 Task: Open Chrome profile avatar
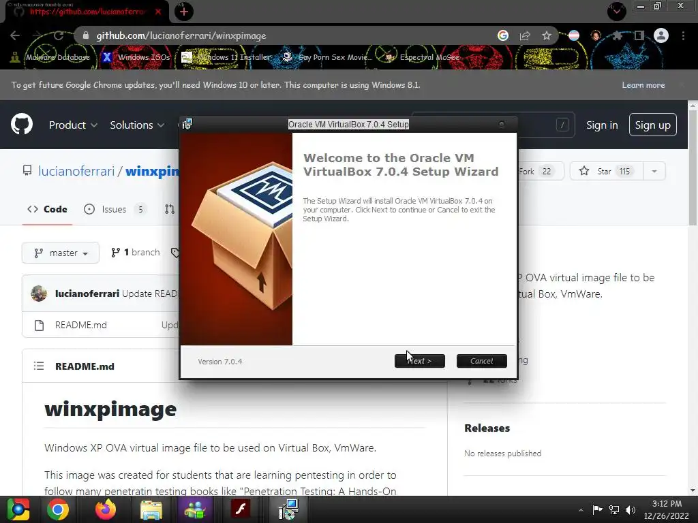pyautogui.click(x=661, y=35)
